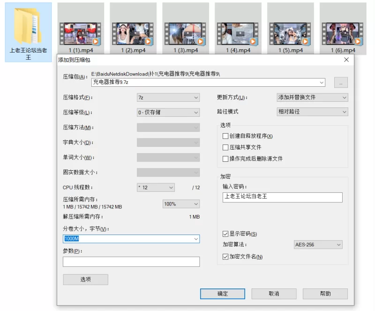Open the 加密算法 AES-256 dropdown
Viewport: 375px width, 311px height.
pyautogui.click(x=318, y=245)
